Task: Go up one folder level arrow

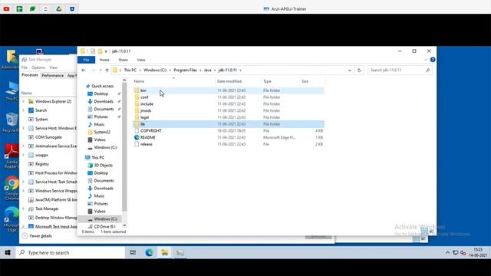Action: coord(107,70)
